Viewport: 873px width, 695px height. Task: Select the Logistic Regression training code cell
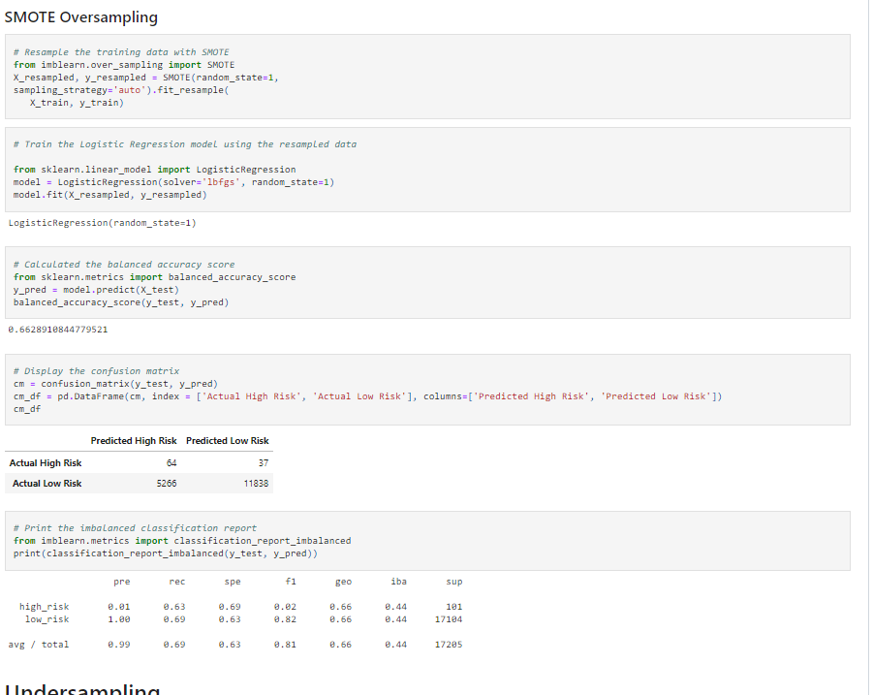pyautogui.click(x=427, y=170)
